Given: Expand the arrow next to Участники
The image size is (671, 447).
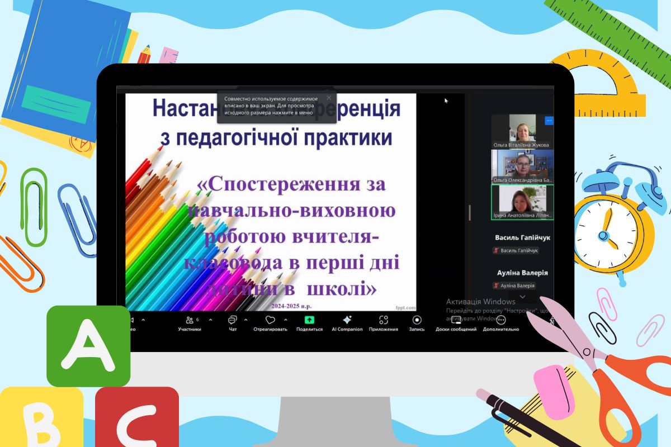Looking at the screenshot, I should click(210, 320).
